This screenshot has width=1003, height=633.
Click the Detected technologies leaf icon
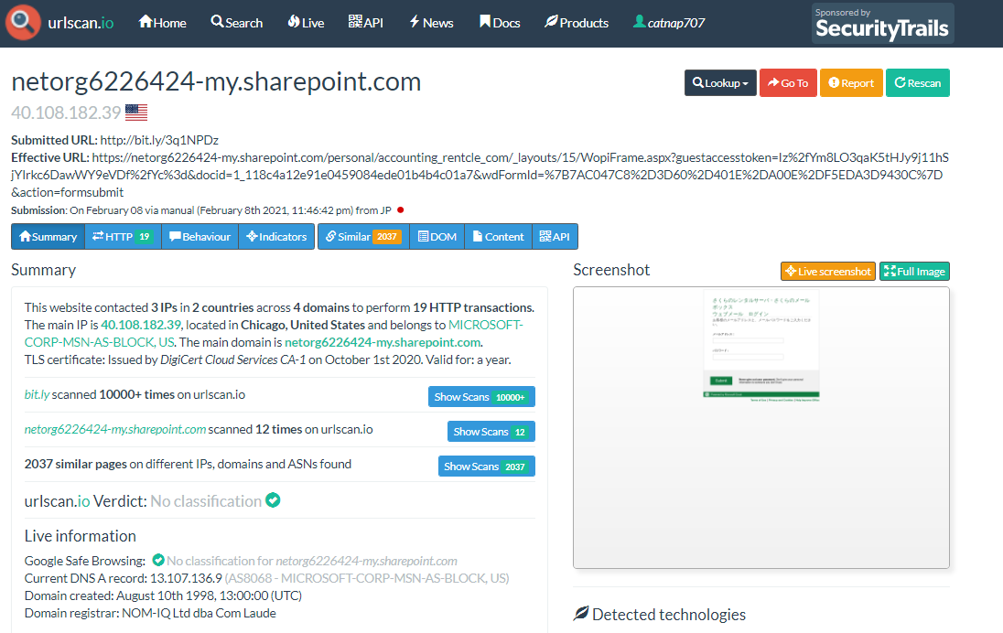581,614
